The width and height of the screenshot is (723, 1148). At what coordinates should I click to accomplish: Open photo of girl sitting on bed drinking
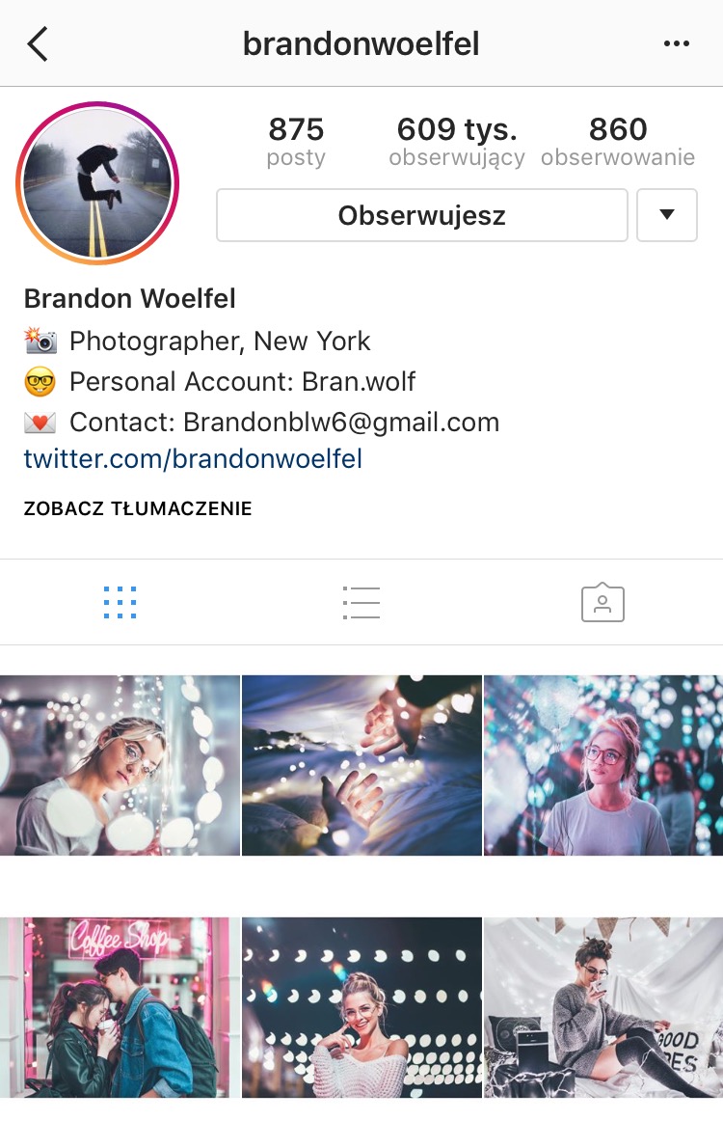pyautogui.click(x=603, y=1007)
